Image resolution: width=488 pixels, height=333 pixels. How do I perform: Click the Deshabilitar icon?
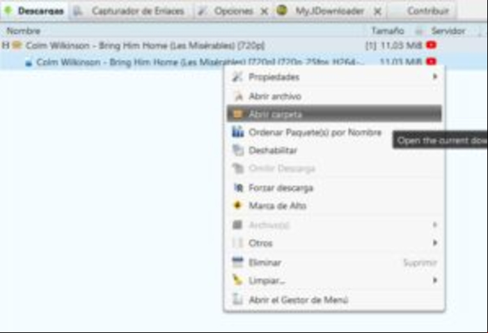[238, 150]
